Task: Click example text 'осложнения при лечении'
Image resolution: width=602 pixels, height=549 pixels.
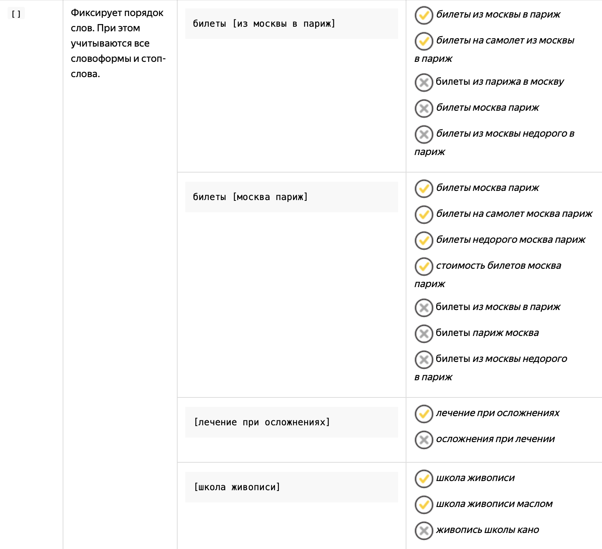Action: pos(495,439)
